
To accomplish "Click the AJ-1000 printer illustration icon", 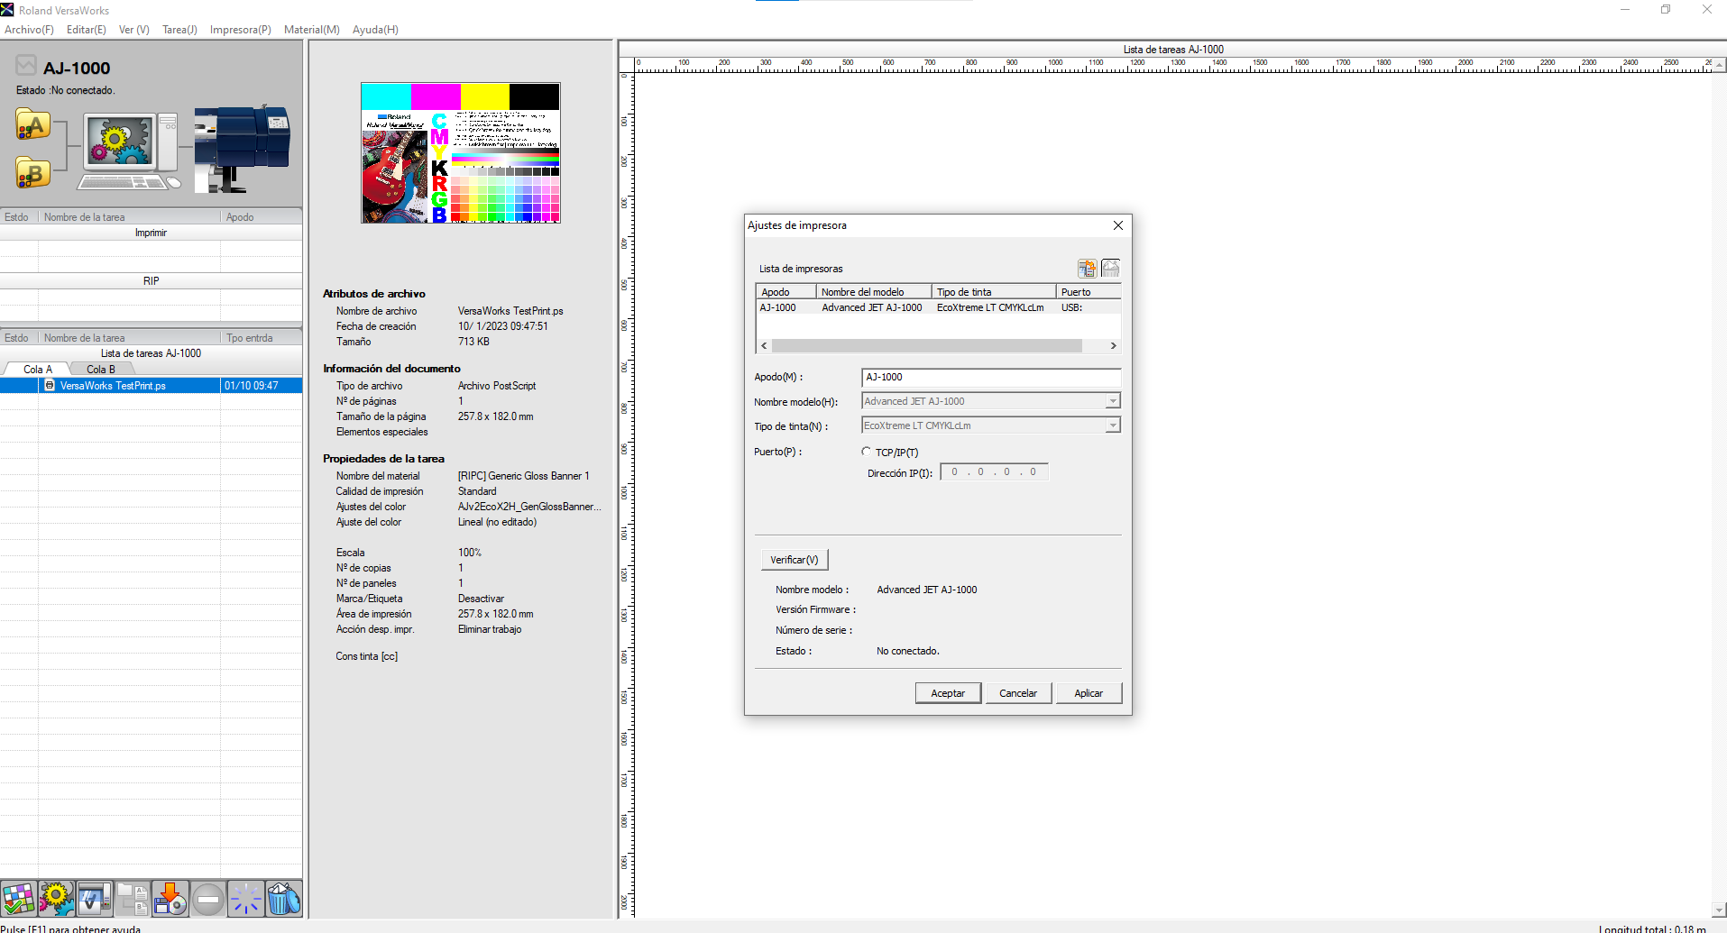I will (x=243, y=149).
